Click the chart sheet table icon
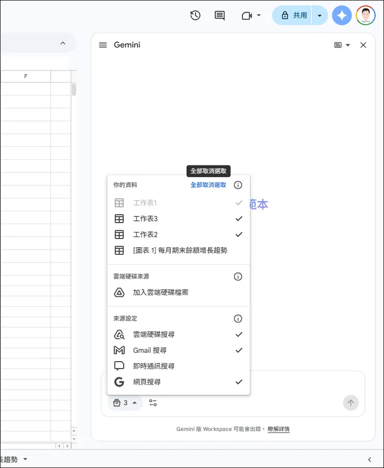The image size is (384, 468). 119,251
